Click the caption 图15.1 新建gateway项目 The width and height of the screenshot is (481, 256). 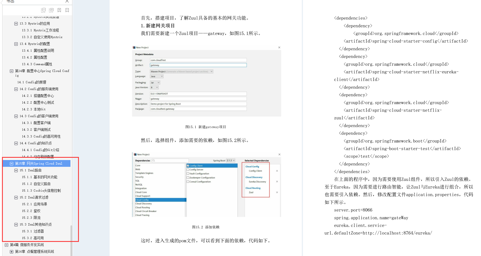point(206,127)
